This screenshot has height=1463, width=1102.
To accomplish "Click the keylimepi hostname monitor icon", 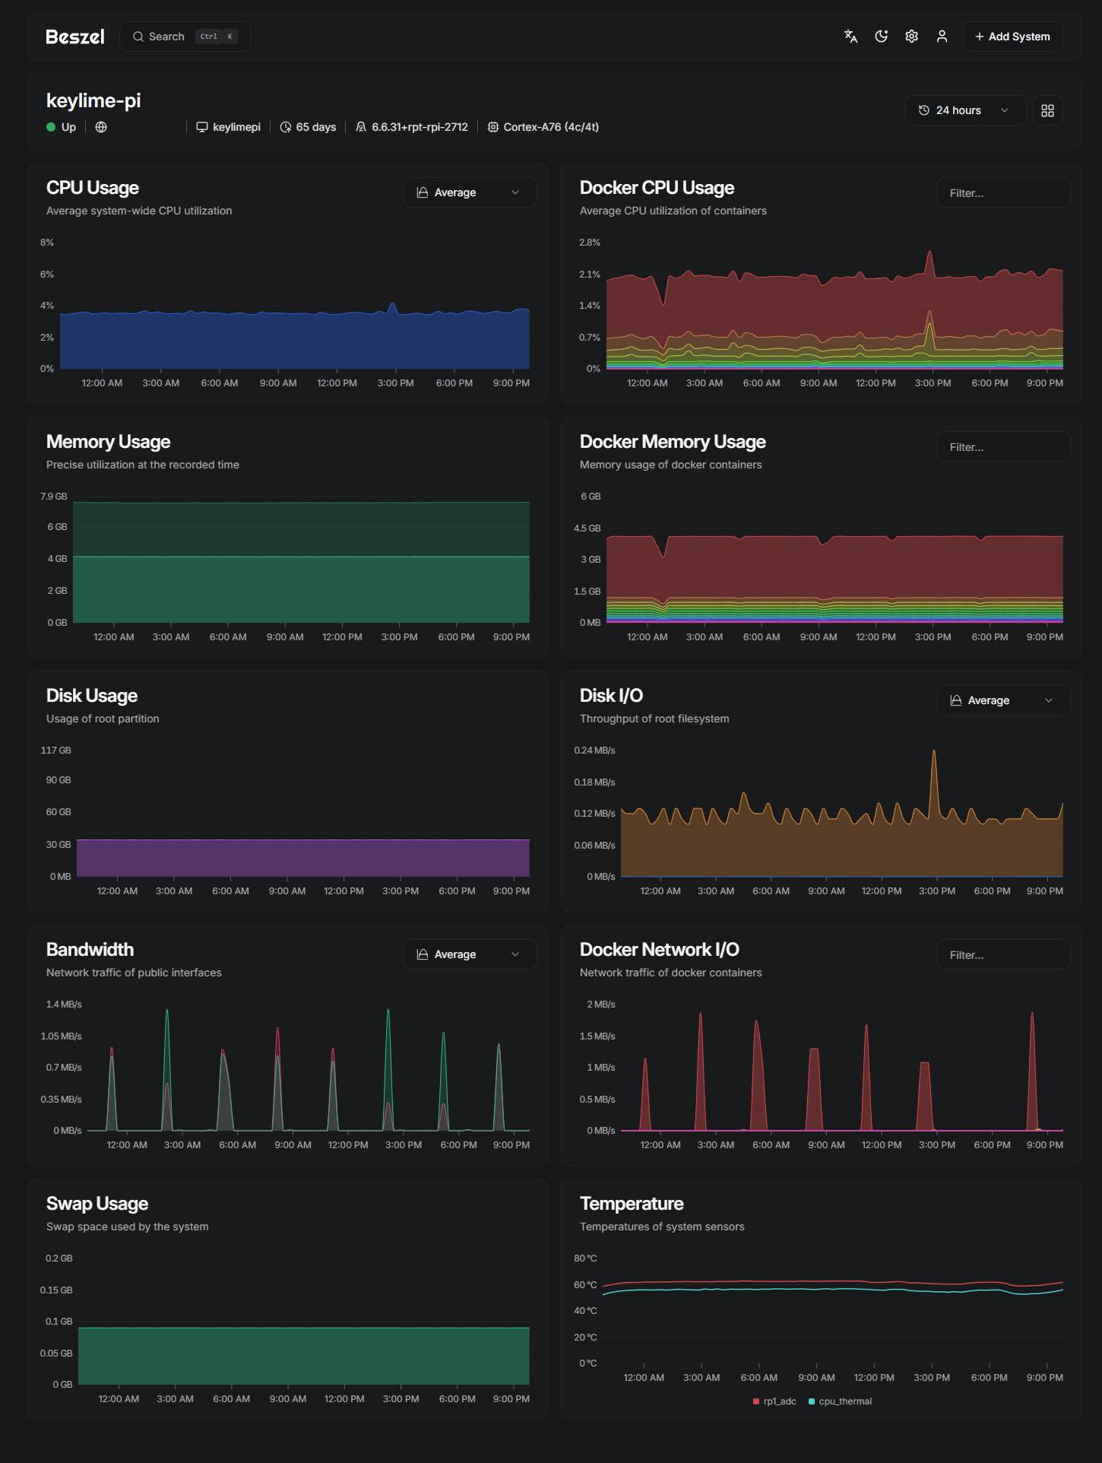I will [x=202, y=127].
